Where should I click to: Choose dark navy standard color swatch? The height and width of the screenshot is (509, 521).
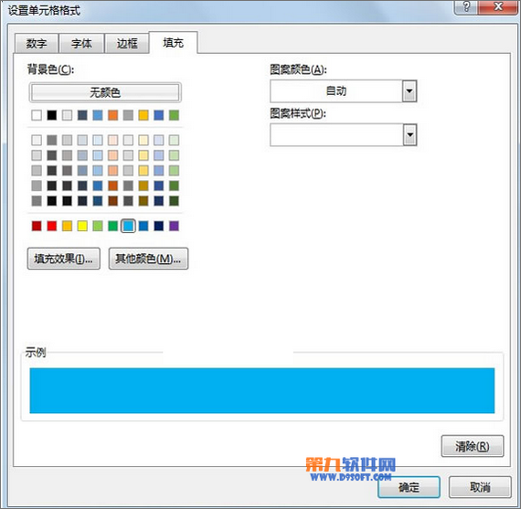tap(159, 226)
